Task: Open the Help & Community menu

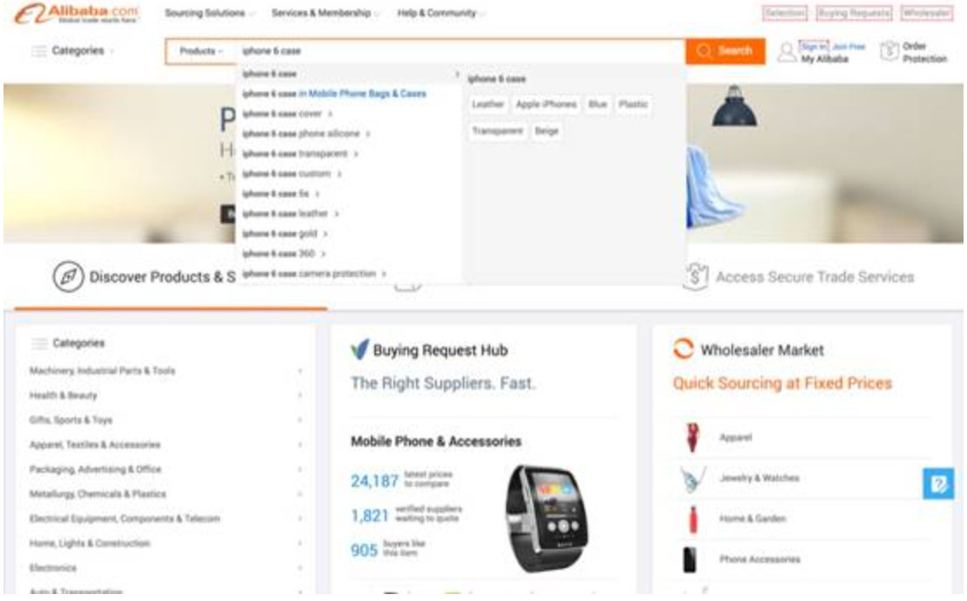Action: (x=440, y=13)
